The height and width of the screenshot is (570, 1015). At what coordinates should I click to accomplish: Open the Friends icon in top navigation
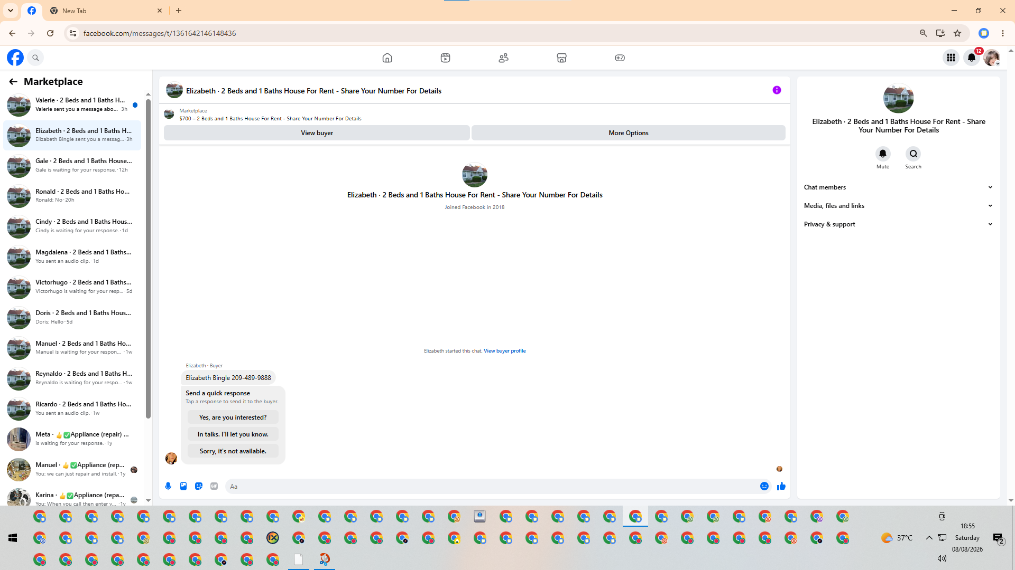coord(503,58)
